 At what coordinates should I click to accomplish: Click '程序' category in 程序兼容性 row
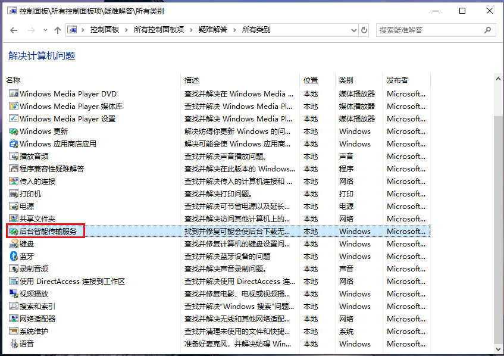coord(346,169)
